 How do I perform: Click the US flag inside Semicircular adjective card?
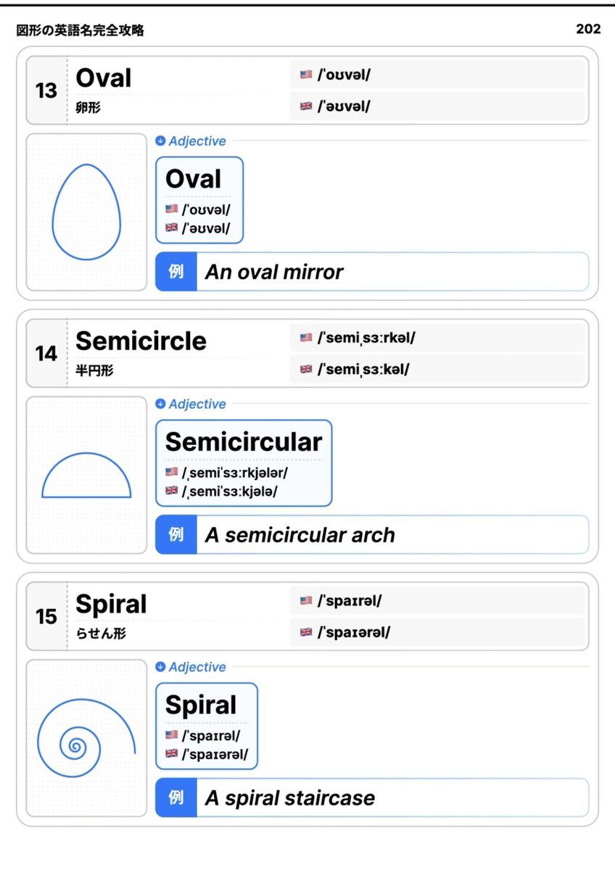[x=171, y=472]
